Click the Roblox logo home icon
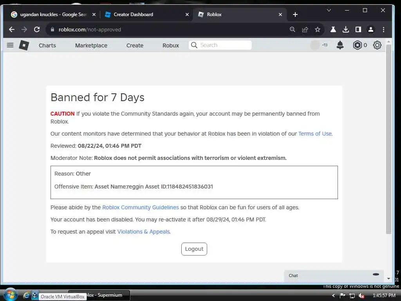The width and height of the screenshot is (401, 301). (x=24, y=45)
